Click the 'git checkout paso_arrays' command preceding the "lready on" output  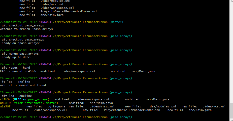click(x=23, y=40)
